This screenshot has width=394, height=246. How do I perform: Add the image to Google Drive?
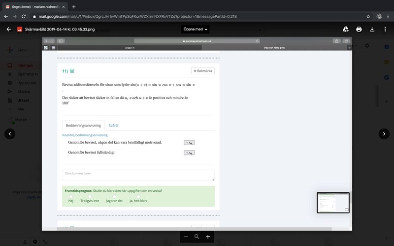346,30
